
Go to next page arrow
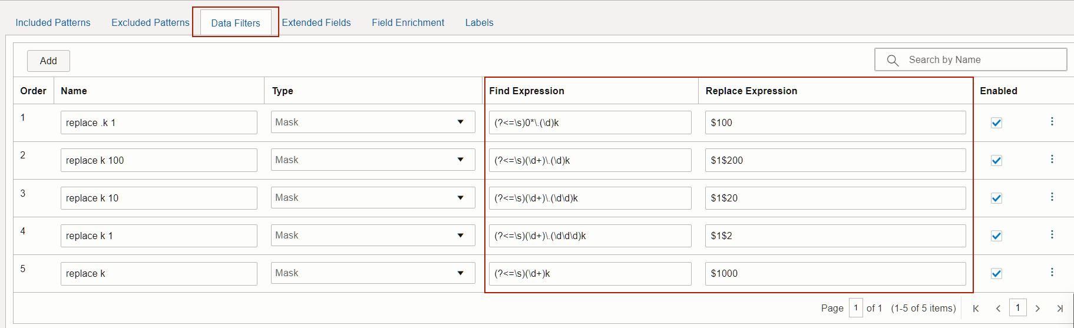1037,308
